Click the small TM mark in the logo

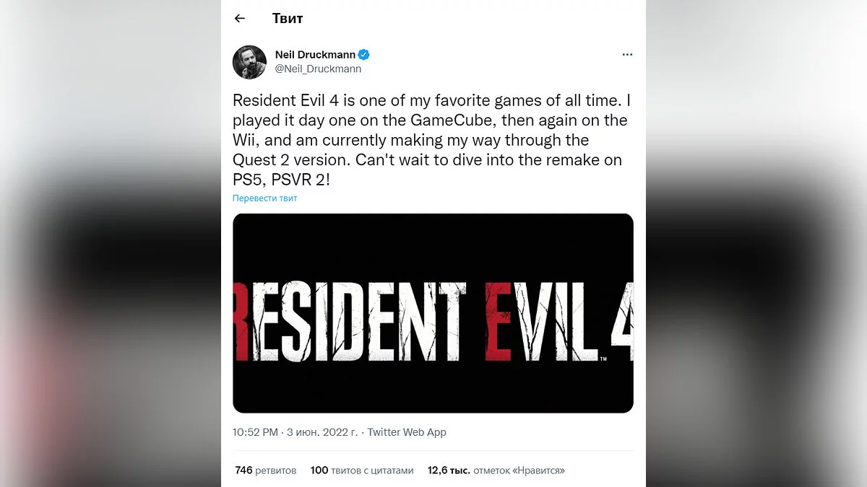point(602,358)
